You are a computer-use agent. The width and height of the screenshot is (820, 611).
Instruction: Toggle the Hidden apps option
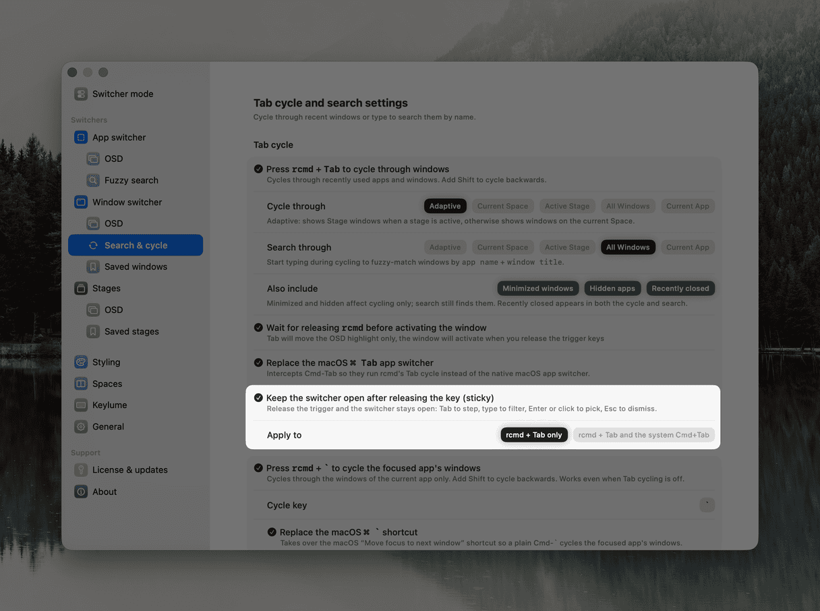(x=612, y=289)
